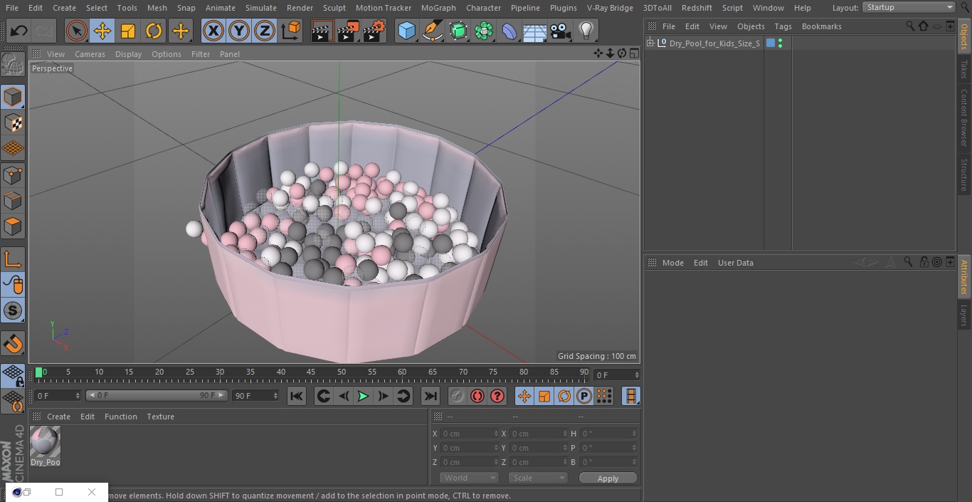The image size is (972, 502).
Task: Select the spline Pen tool
Action: [x=432, y=31]
